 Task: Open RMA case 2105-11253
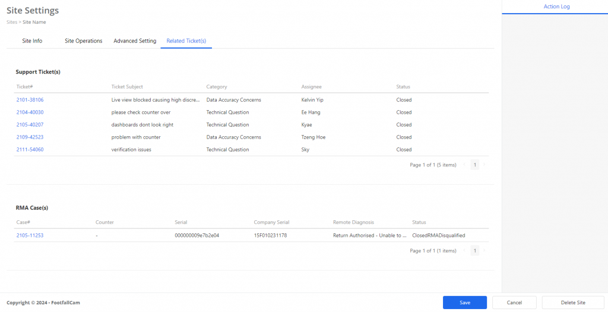click(30, 235)
